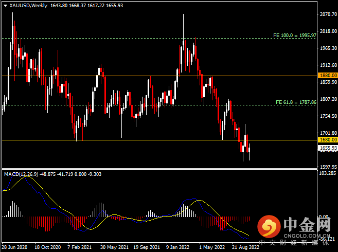Click the current price tag 1655.93
This screenshot has height=252, width=338.
328,148
